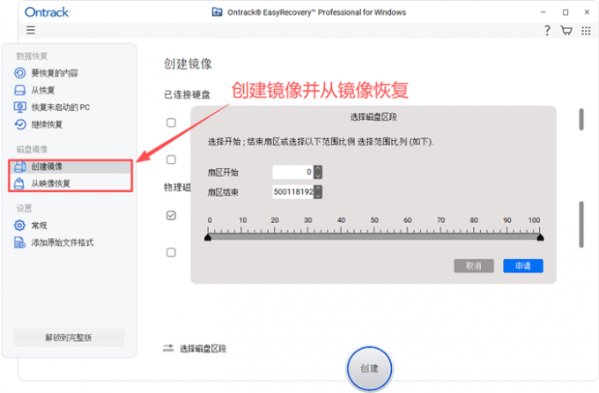The image size is (599, 393).
Task: Click the lower vertical scrollbar thumb
Action: pyautogui.click(x=581, y=225)
